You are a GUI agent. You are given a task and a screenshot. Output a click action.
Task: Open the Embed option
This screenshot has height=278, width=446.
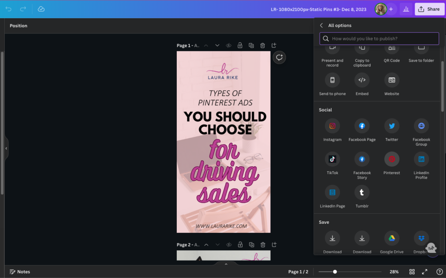(x=362, y=80)
